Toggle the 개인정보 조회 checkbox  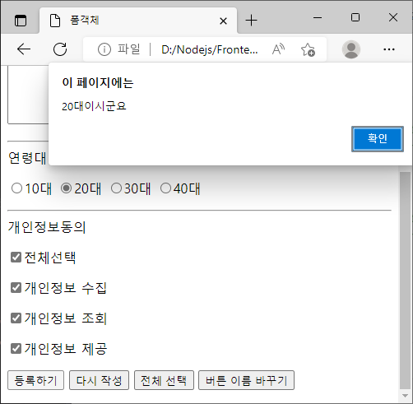tap(16, 318)
